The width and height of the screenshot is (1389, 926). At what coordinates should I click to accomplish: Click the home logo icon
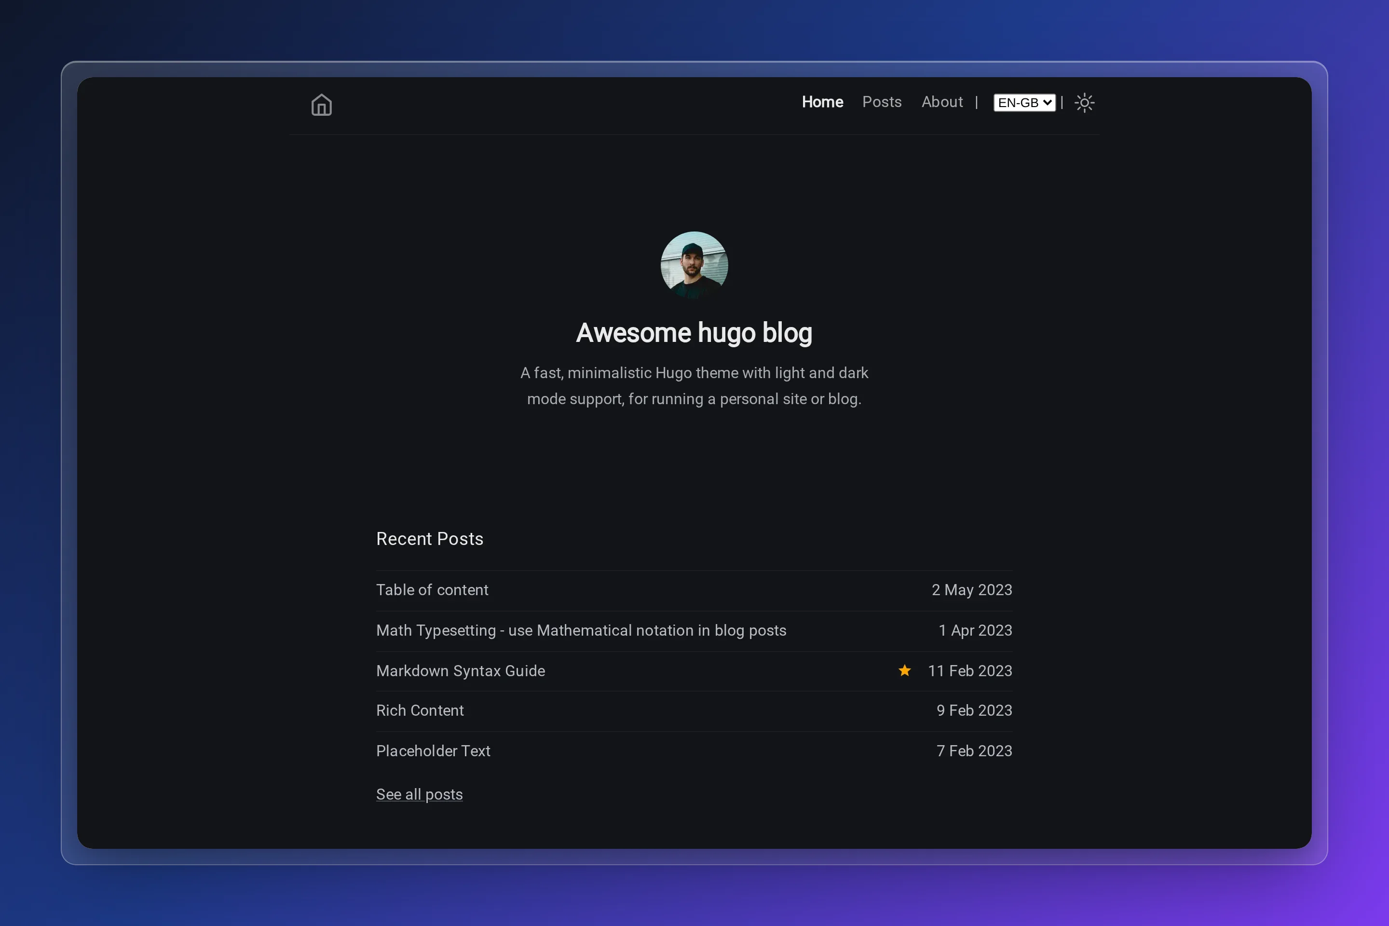click(x=321, y=105)
